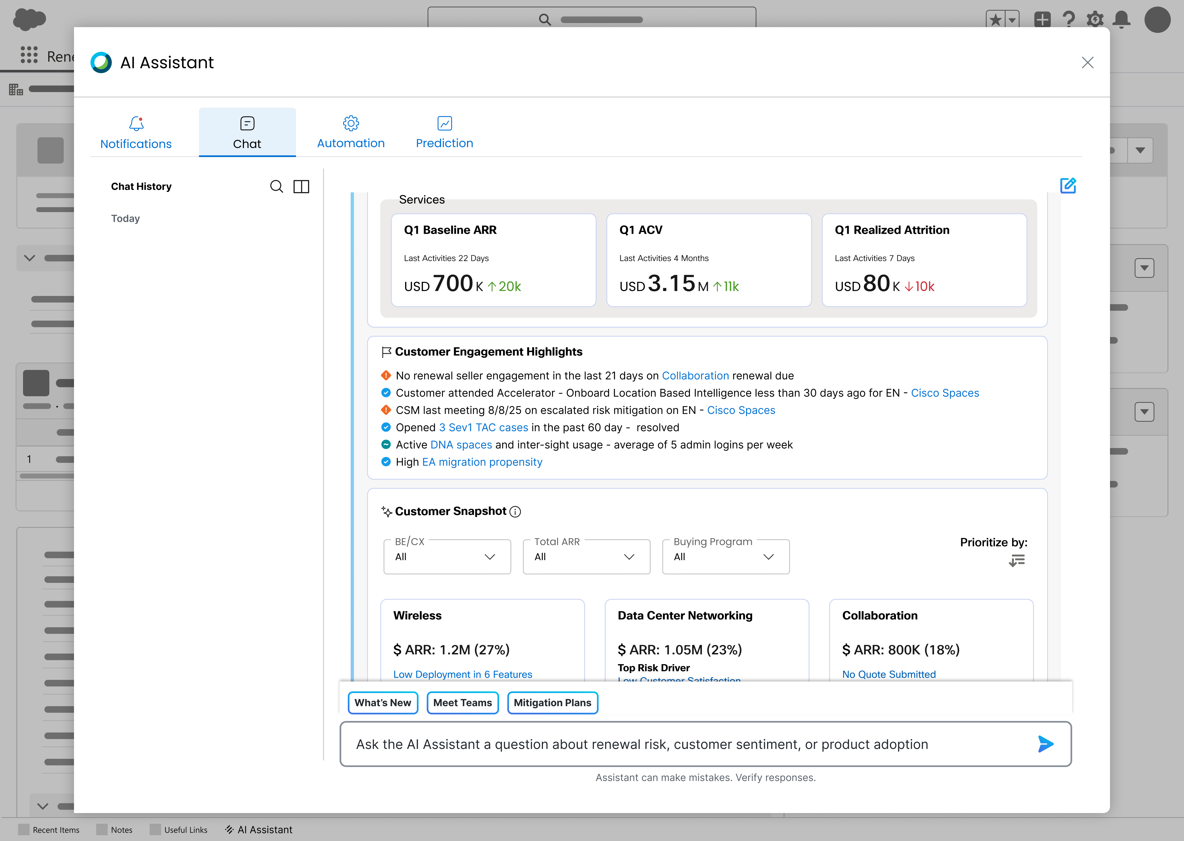Screen dimensions: 1184x841
Task: Click the What's New button
Action: tap(383, 703)
